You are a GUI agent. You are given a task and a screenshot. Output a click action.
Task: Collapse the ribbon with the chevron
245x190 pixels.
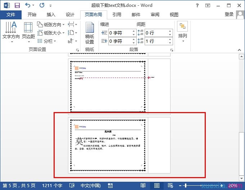click(239, 50)
